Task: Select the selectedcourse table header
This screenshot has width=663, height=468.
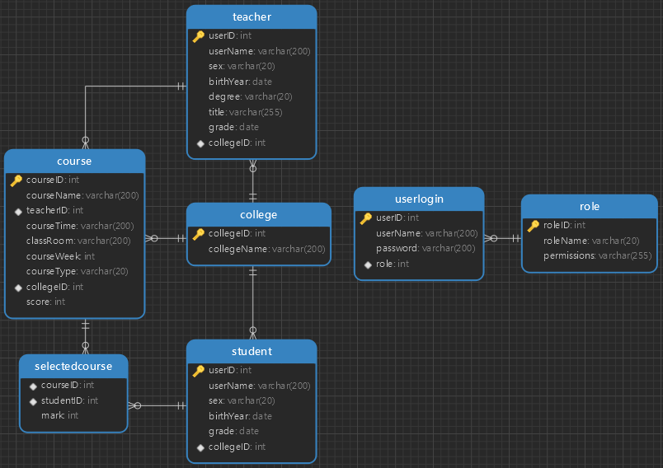Action: (x=73, y=366)
